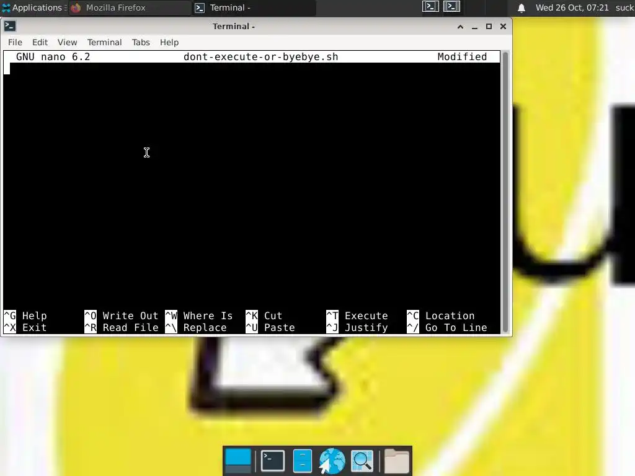
Task: Click the ^T Execute shortcut label
Action: pyautogui.click(x=357, y=315)
